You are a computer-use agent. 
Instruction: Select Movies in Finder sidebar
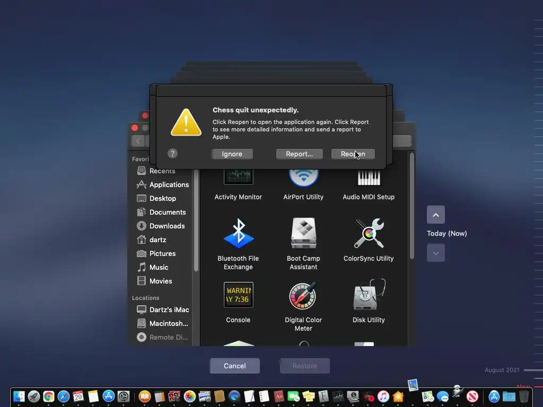[154, 281]
